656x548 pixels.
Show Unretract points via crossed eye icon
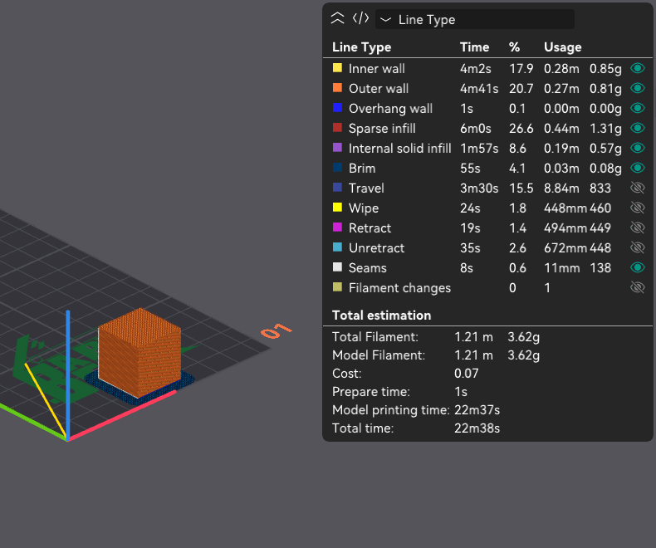(638, 247)
